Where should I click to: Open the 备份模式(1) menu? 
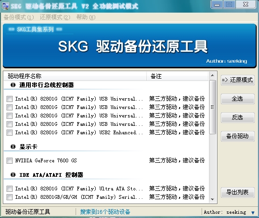19,17
